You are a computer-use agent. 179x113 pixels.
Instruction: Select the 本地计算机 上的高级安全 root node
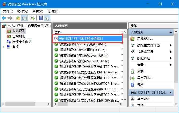(x=29, y=26)
